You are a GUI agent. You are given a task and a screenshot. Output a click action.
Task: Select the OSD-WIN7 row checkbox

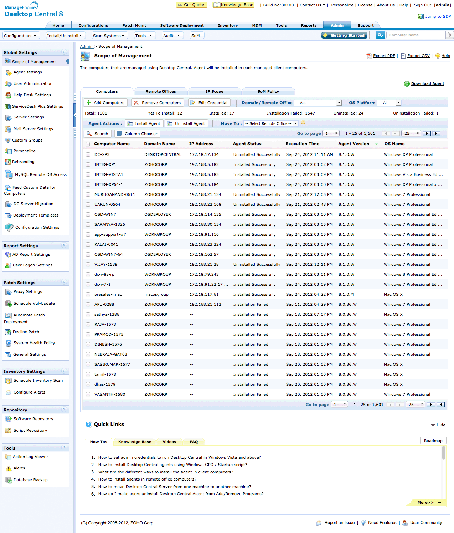pos(88,215)
